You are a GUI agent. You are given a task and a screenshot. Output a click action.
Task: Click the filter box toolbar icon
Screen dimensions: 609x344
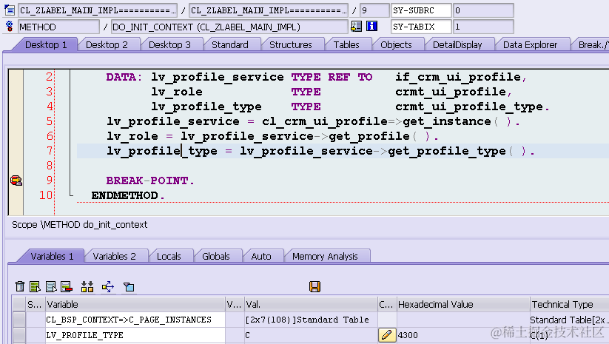pyautogui.click(x=129, y=287)
